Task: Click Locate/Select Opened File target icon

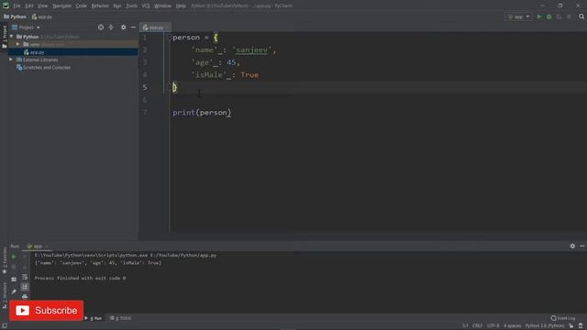Action: 101,27
